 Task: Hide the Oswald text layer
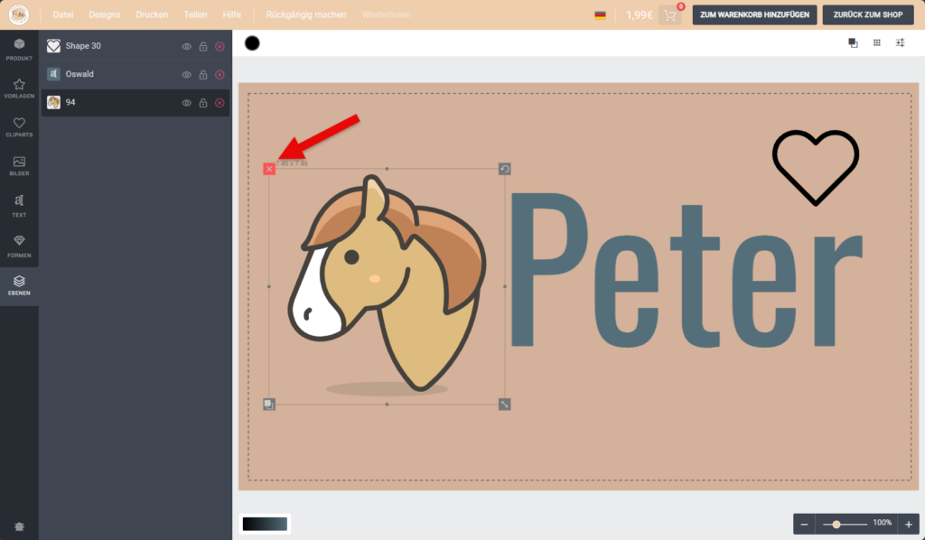(x=187, y=75)
